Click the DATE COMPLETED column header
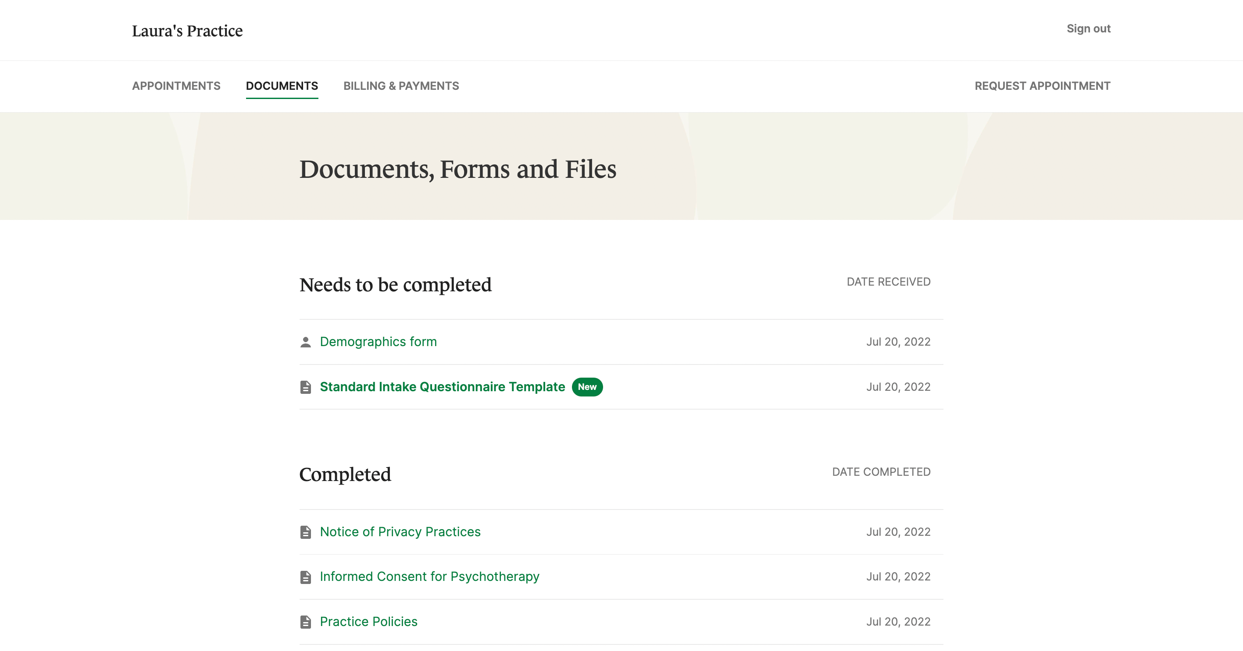The height and width of the screenshot is (651, 1243). click(x=881, y=472)
